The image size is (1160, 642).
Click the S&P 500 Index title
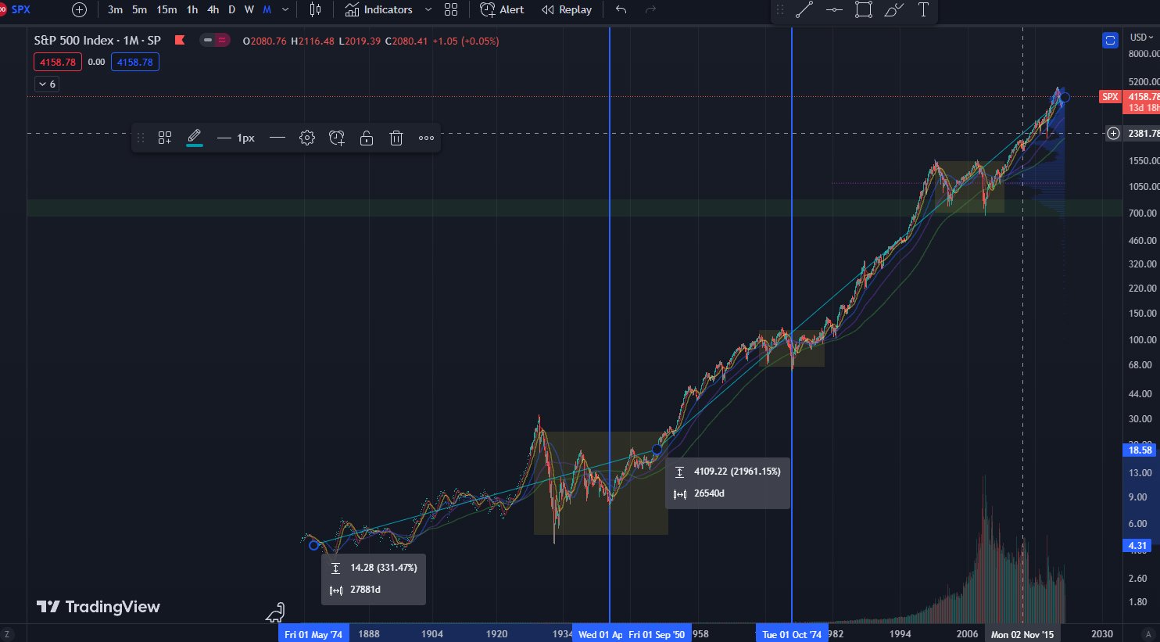97,40
